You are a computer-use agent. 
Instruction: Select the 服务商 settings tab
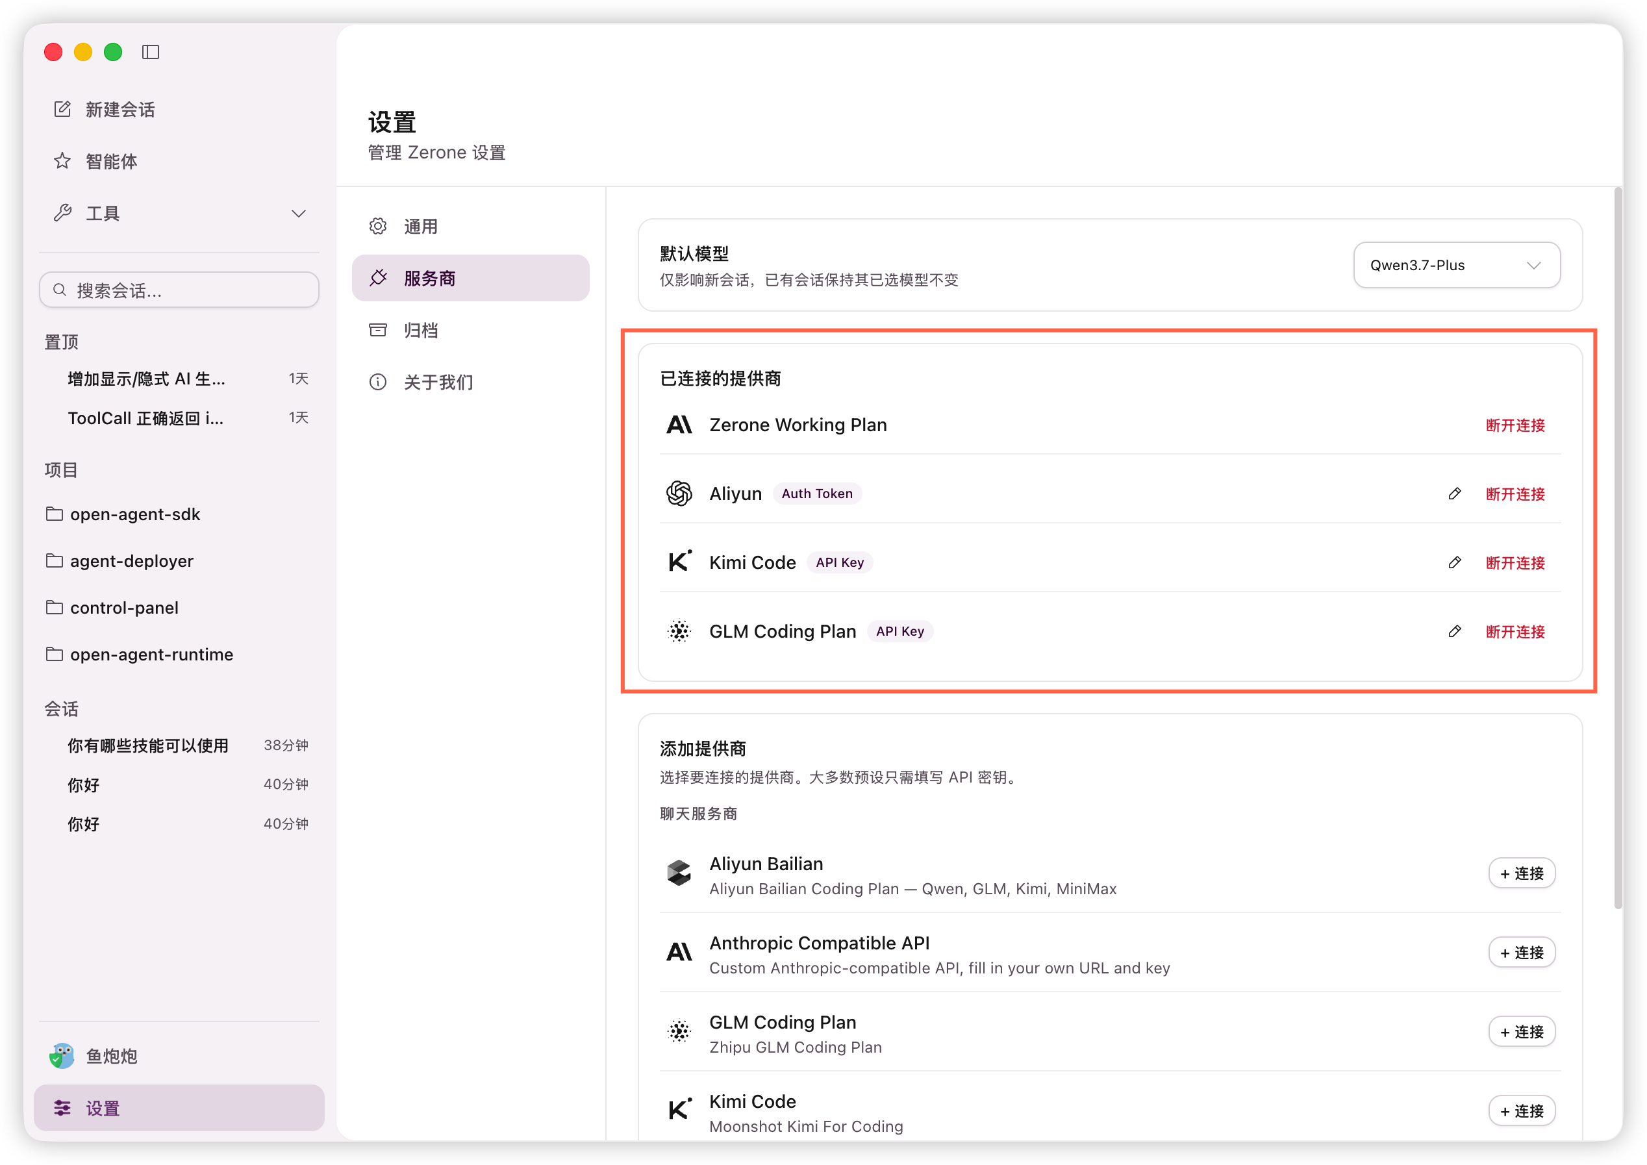pos(471,279)
